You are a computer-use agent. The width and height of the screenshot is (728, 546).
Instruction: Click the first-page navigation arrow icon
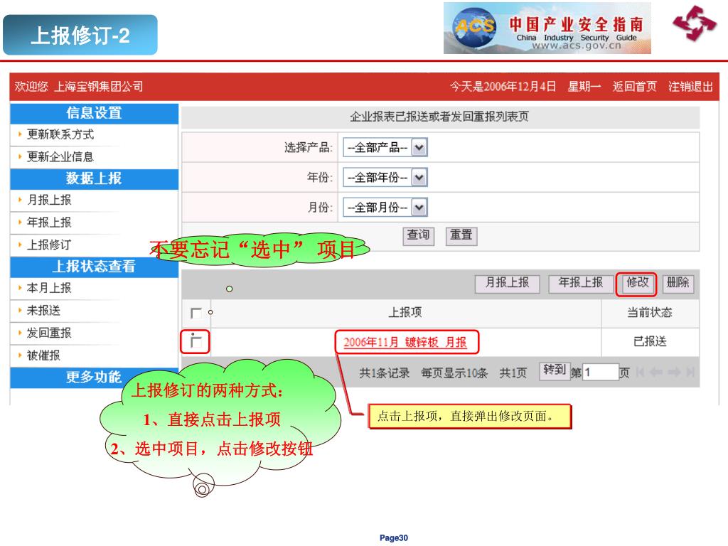tap(641, 372)
